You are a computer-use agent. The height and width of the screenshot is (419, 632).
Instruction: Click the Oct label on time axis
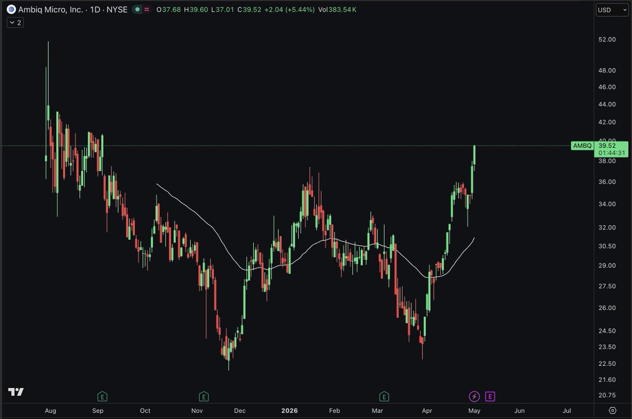tap(145, 411)
